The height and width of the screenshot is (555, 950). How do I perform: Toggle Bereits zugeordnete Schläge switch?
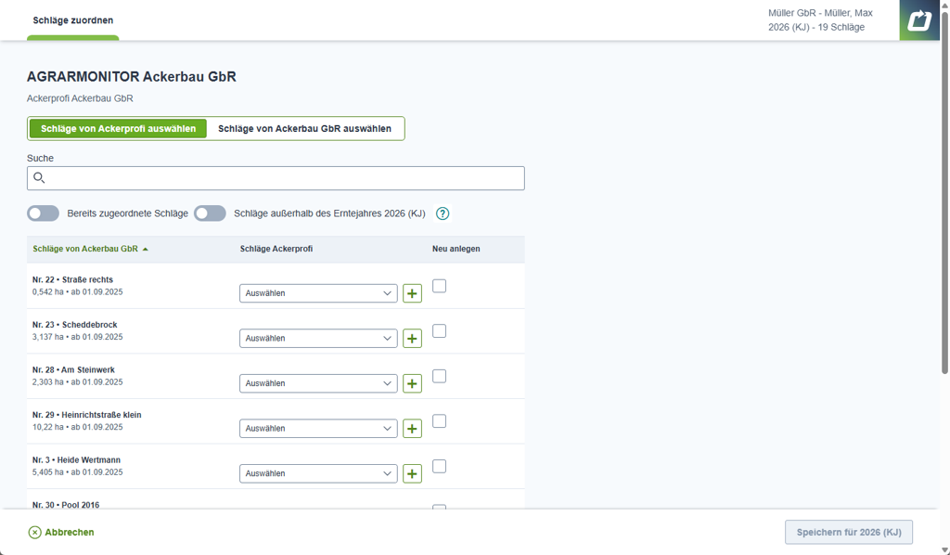pos(43,213)
